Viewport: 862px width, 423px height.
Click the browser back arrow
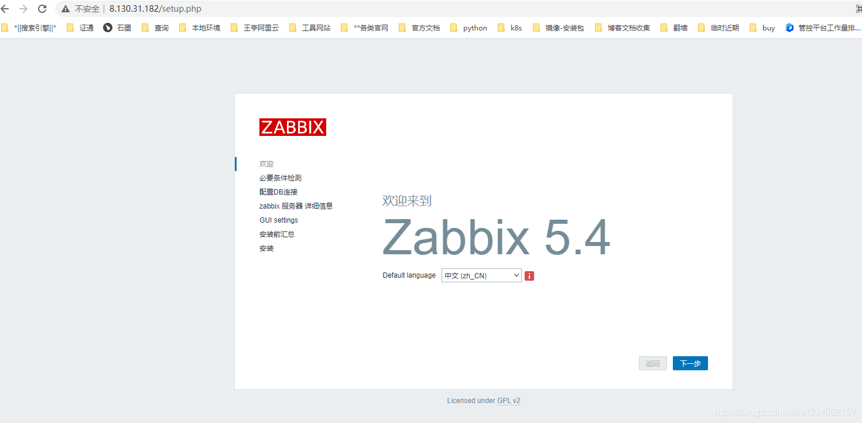pos(5,9)
